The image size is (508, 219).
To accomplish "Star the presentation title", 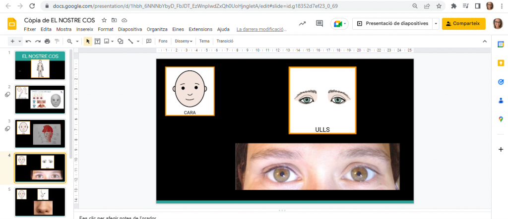I will [104, 20].
